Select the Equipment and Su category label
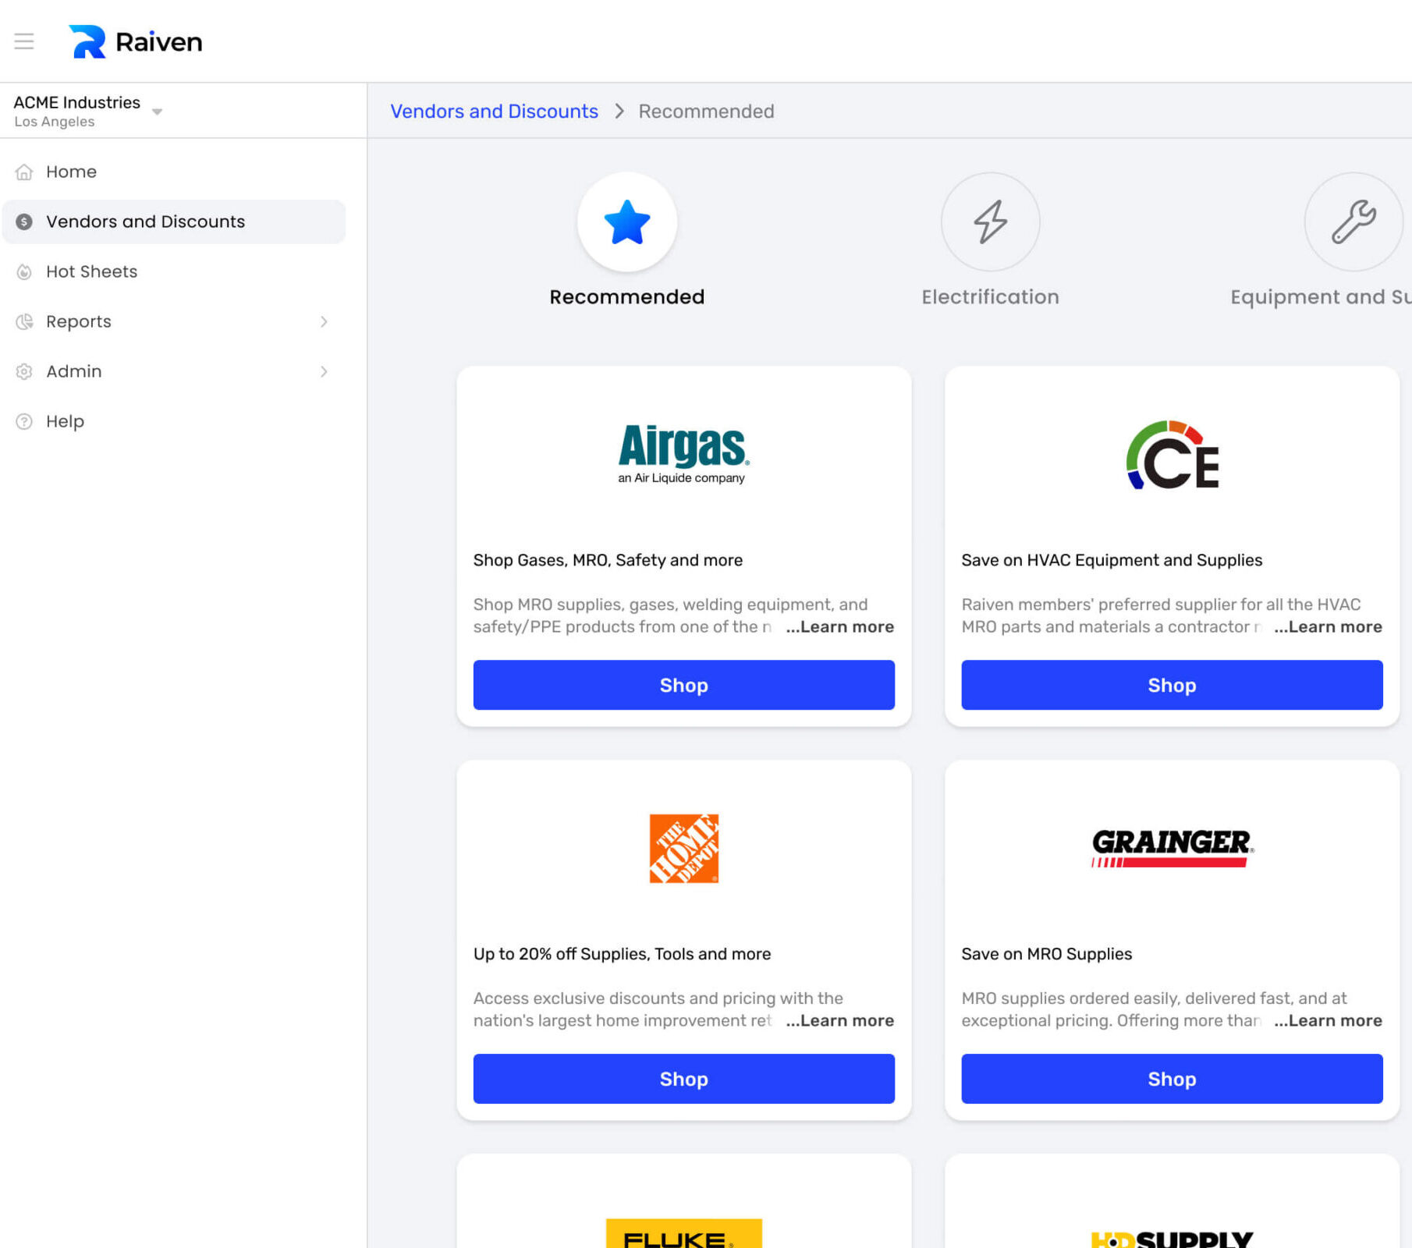Viewport: 1412px width, 1248px height. click(1321, 297)
